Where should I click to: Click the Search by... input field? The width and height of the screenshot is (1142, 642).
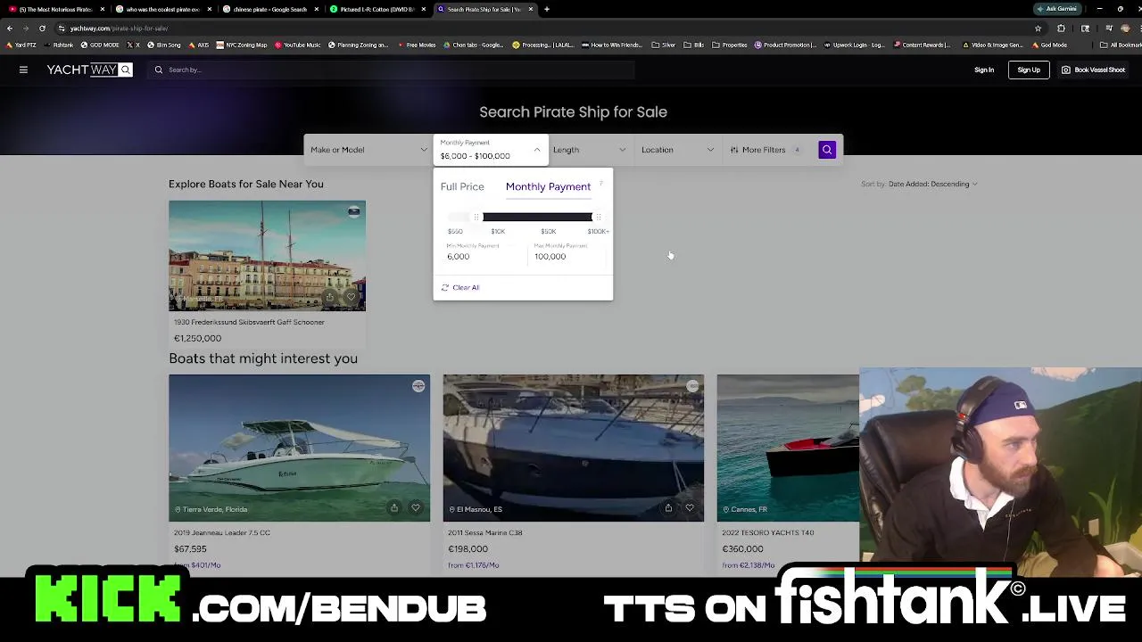393,70
